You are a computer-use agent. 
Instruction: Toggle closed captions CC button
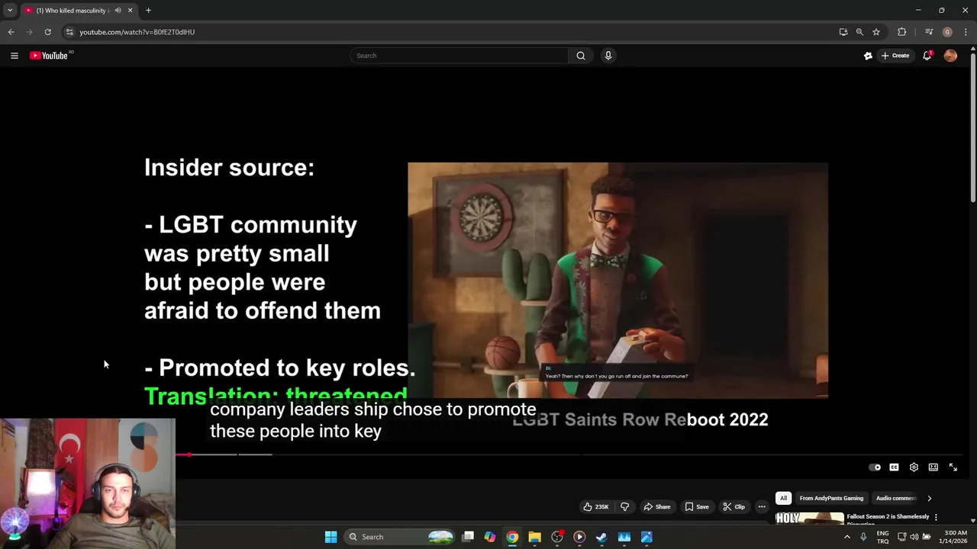pyautogui.click(x=894, y=467)
